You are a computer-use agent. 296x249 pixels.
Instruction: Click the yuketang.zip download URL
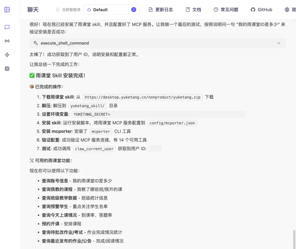coord(143,97)
